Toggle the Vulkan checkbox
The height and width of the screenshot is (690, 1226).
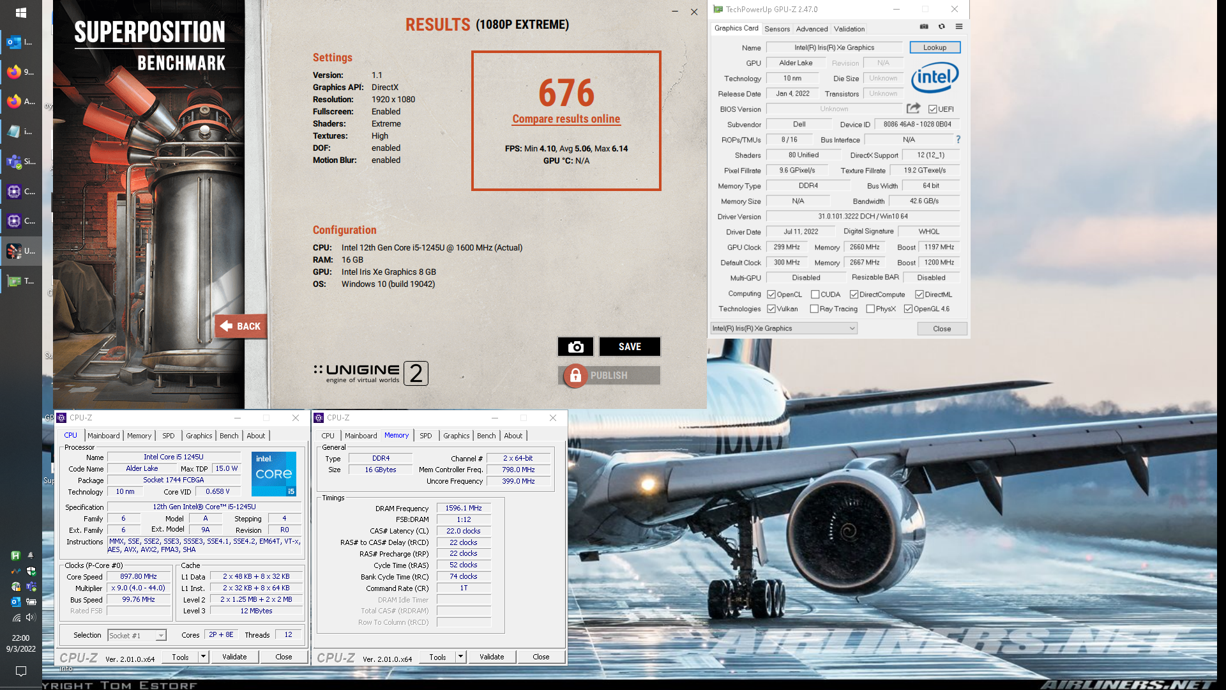coord(771,309)
